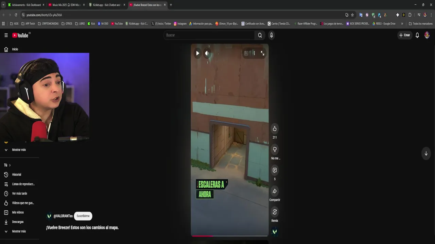This screenshot has height=244, width=435.
Task: Go to the YouTube logo home
Action: 20,35
